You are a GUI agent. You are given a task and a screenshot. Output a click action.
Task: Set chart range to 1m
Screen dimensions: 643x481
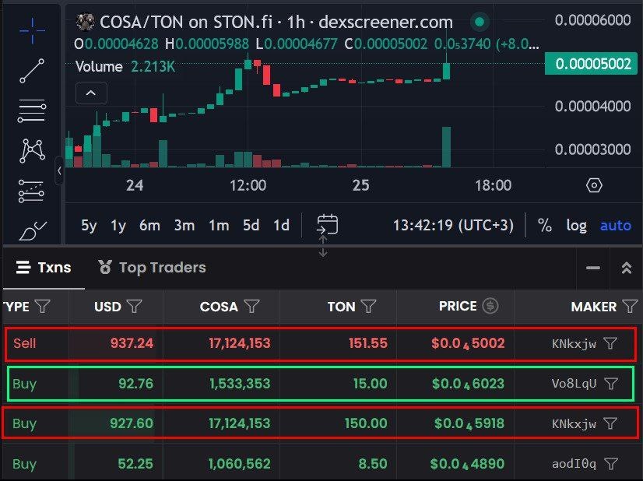[219, 225]
